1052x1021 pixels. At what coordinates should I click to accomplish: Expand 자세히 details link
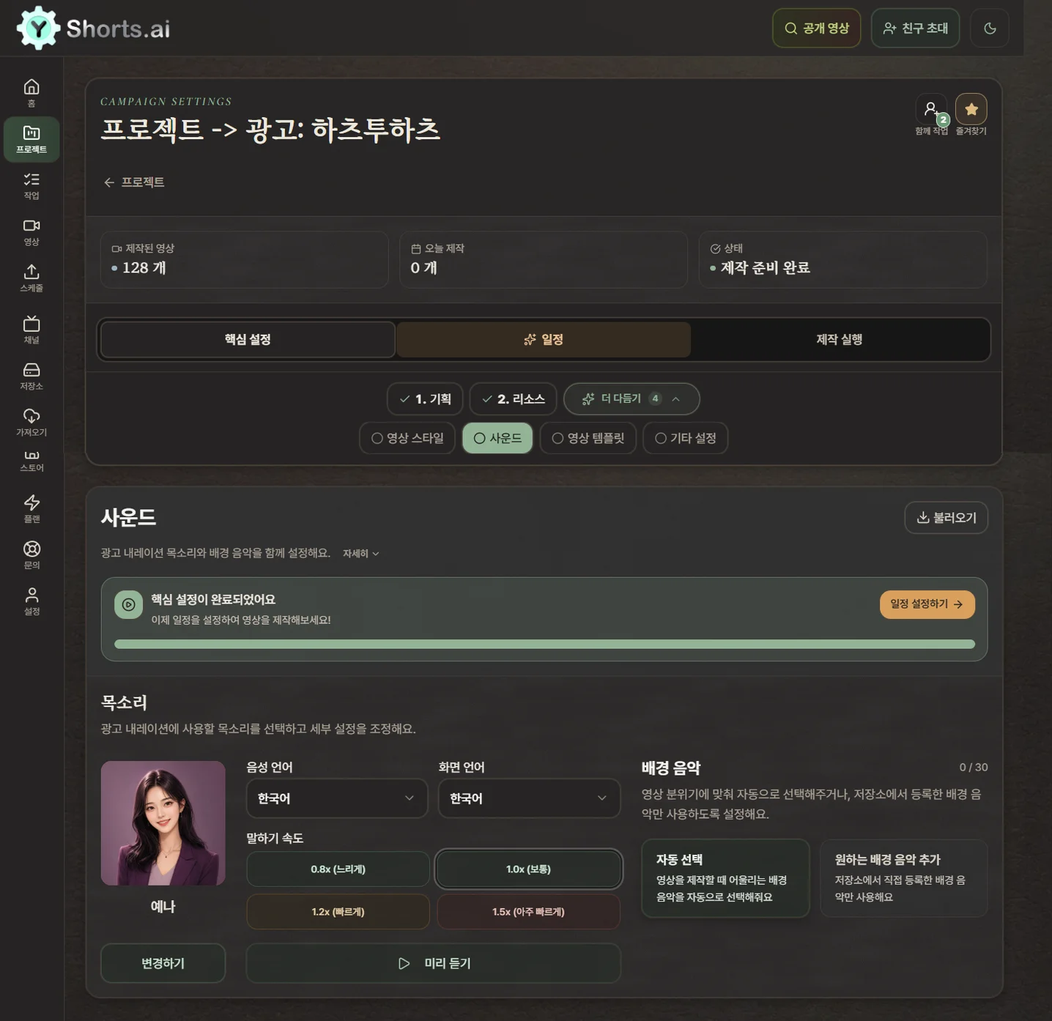[360, 554]
